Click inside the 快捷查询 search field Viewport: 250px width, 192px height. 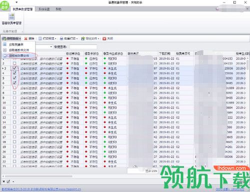point(83,47)
